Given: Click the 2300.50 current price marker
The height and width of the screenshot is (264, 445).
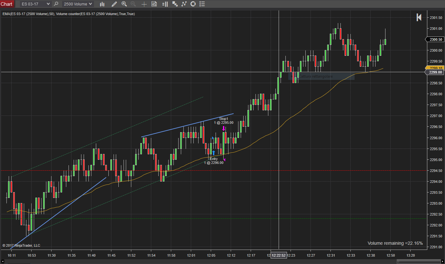Looking at the screenshot, I should click(435, 39).
